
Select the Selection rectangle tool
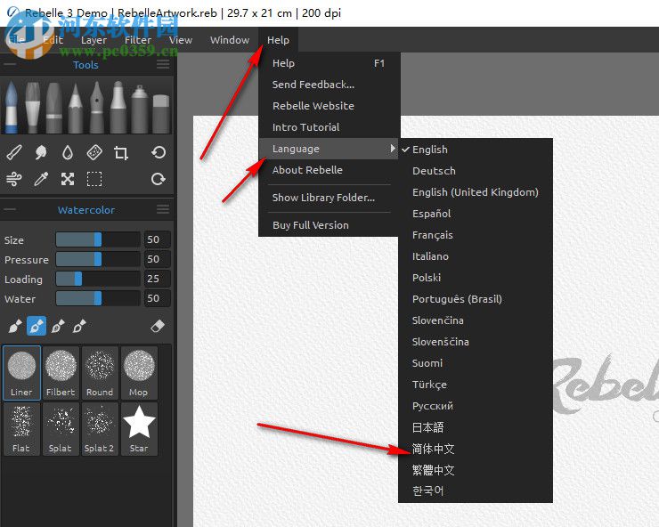[94, 180]
